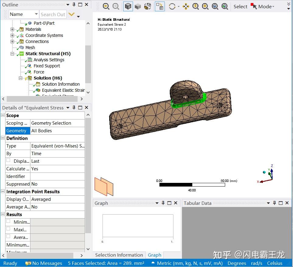Collapse the Solution (H6) node

click(21, 78)
